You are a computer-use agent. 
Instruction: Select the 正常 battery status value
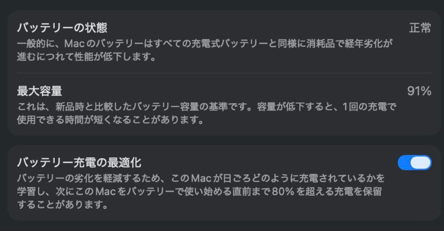[x=420, y=28]
